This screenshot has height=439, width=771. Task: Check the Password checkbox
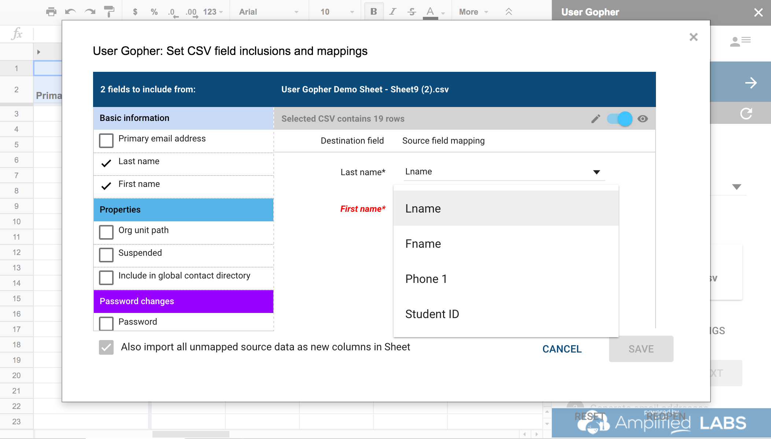point(106,323)
